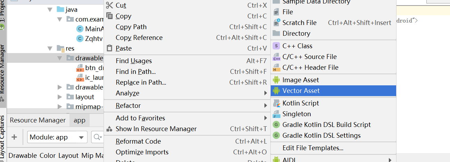Open the Module: app dropdown
This screenshot has height=162, width=450.
tap(57, 137)
